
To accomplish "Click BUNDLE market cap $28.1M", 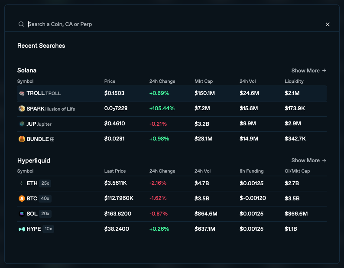I will point(203,139).
